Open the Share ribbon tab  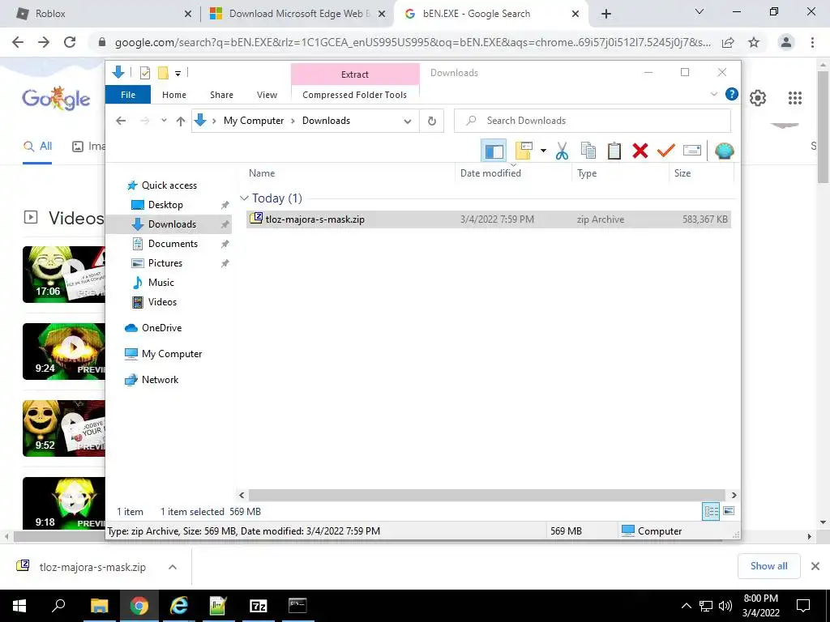click(x=221, y=95)
